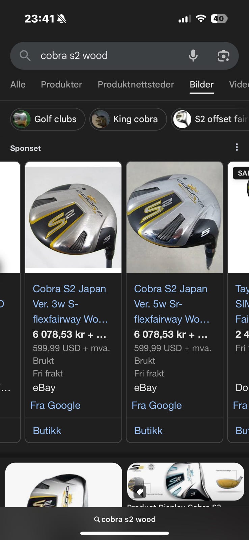
Task: Tap the voice search microphone icon
Action: (x=193, y=56)
